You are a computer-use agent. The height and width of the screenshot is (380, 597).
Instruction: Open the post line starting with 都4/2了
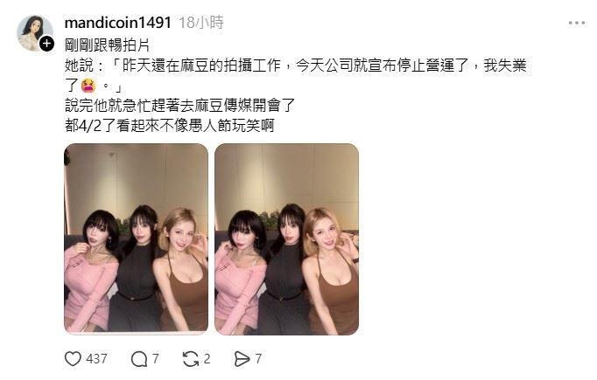pyautogui.click(x=170, y=126)
